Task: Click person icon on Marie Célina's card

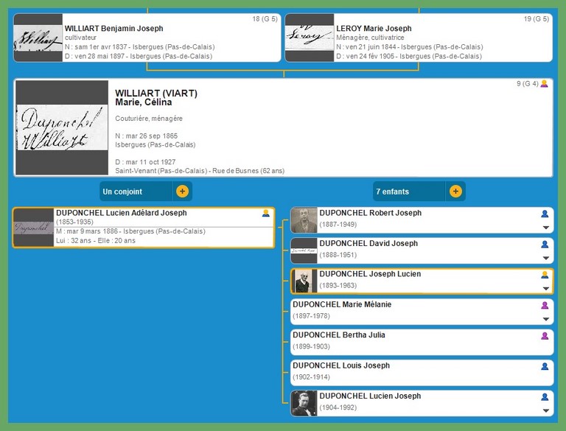Action: click(544, 84)
